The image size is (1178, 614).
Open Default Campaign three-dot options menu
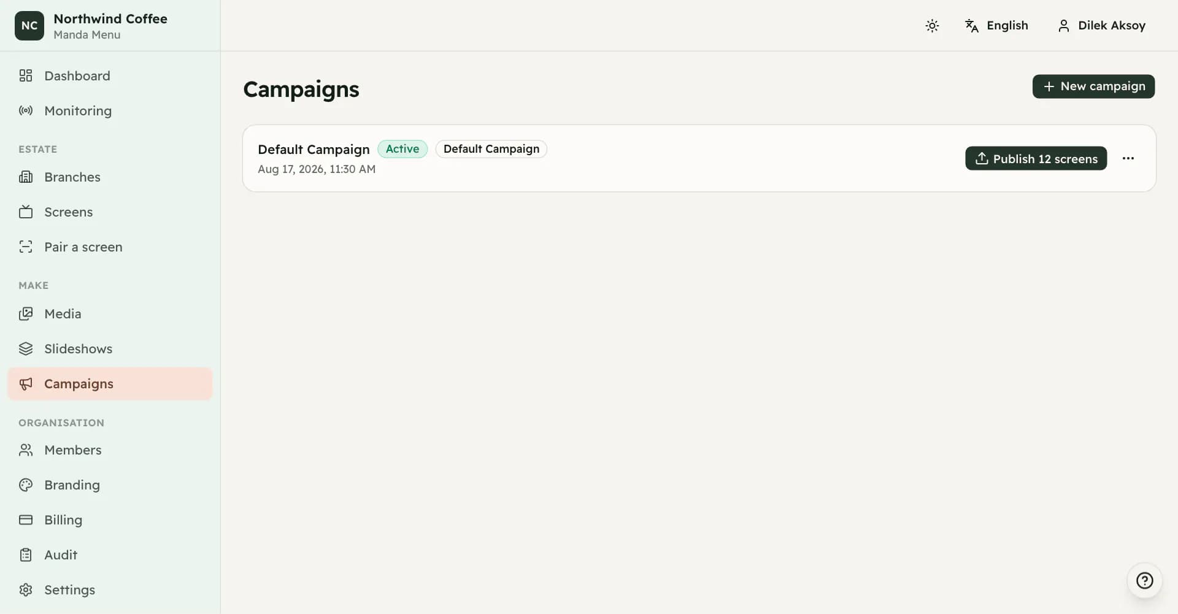coord(1128,158)
